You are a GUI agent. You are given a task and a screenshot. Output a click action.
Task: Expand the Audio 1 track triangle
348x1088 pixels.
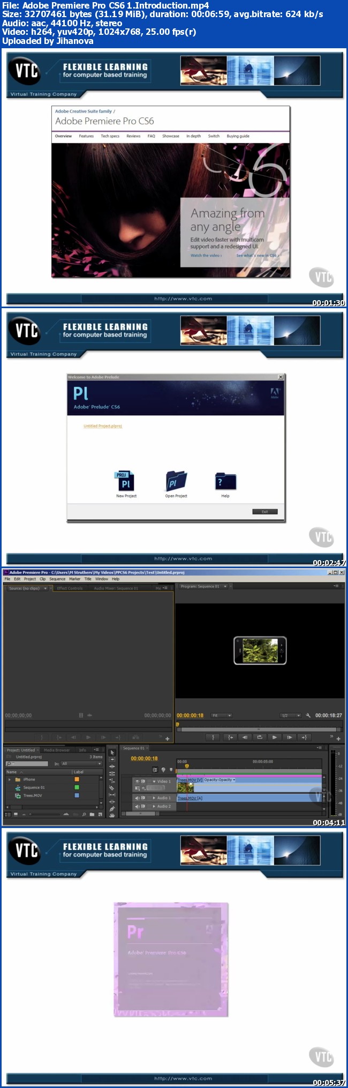coord(154,798)
